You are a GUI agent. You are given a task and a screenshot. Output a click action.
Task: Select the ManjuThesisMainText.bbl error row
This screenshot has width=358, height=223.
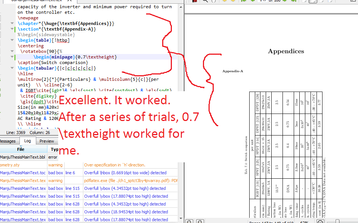coord(29,157)
